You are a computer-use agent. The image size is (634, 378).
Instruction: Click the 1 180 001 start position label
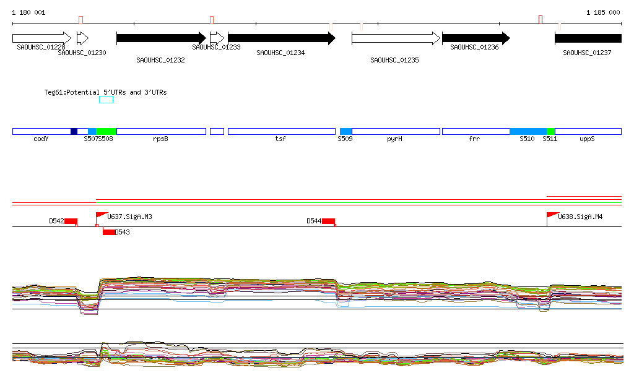28,12
